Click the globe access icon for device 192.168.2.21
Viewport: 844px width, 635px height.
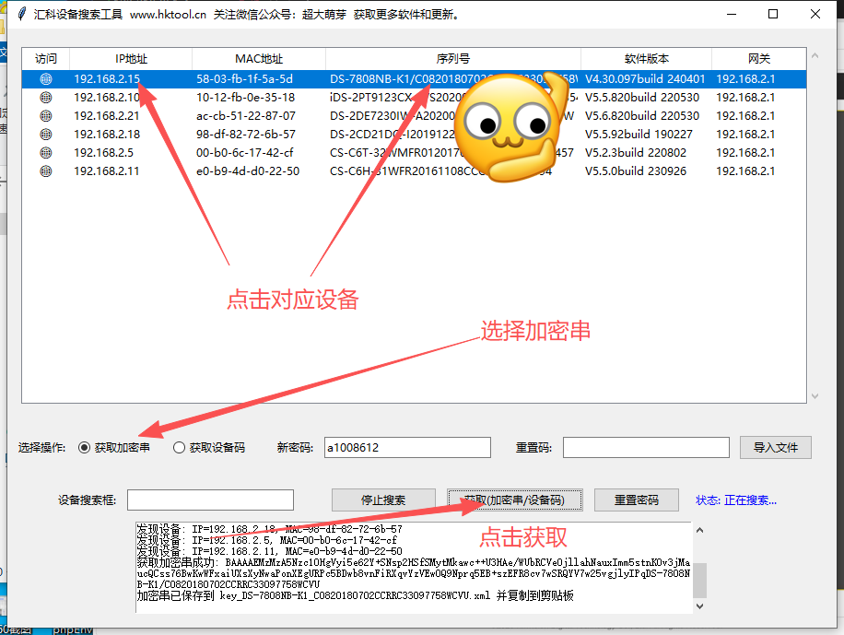coord(45,115)
